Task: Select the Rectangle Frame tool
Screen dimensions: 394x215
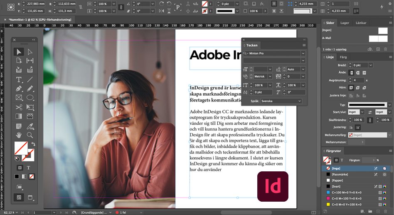Action: pos(19,98)
